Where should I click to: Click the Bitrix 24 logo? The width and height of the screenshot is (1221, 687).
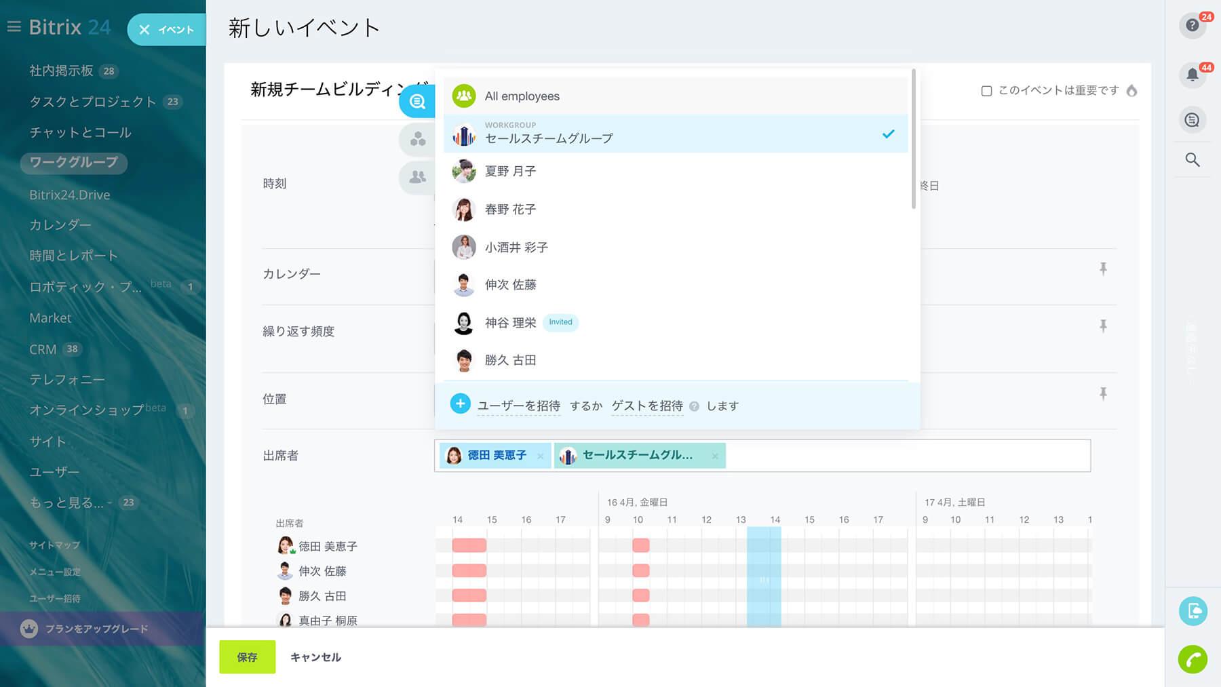pos(69,27)
